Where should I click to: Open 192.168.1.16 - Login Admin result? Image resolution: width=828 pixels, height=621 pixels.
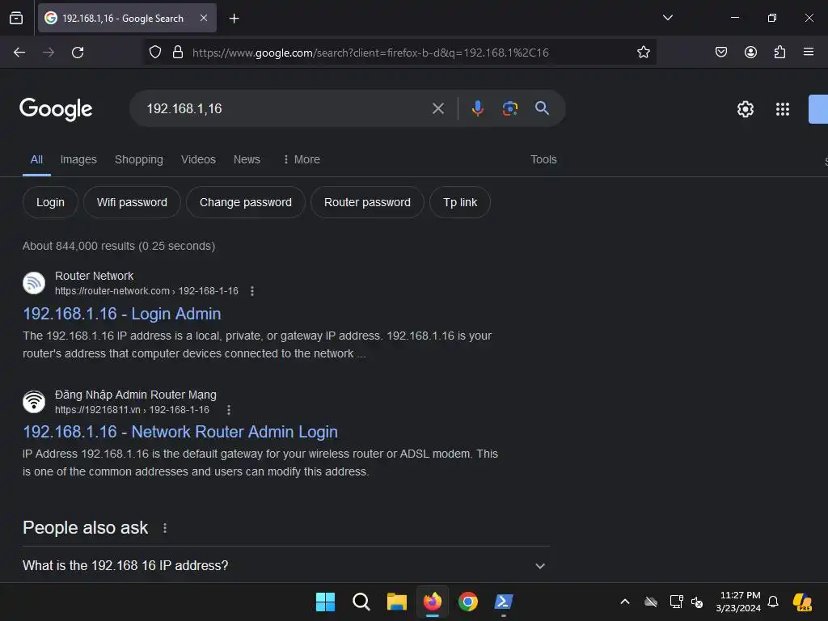(x=122, y=314)
